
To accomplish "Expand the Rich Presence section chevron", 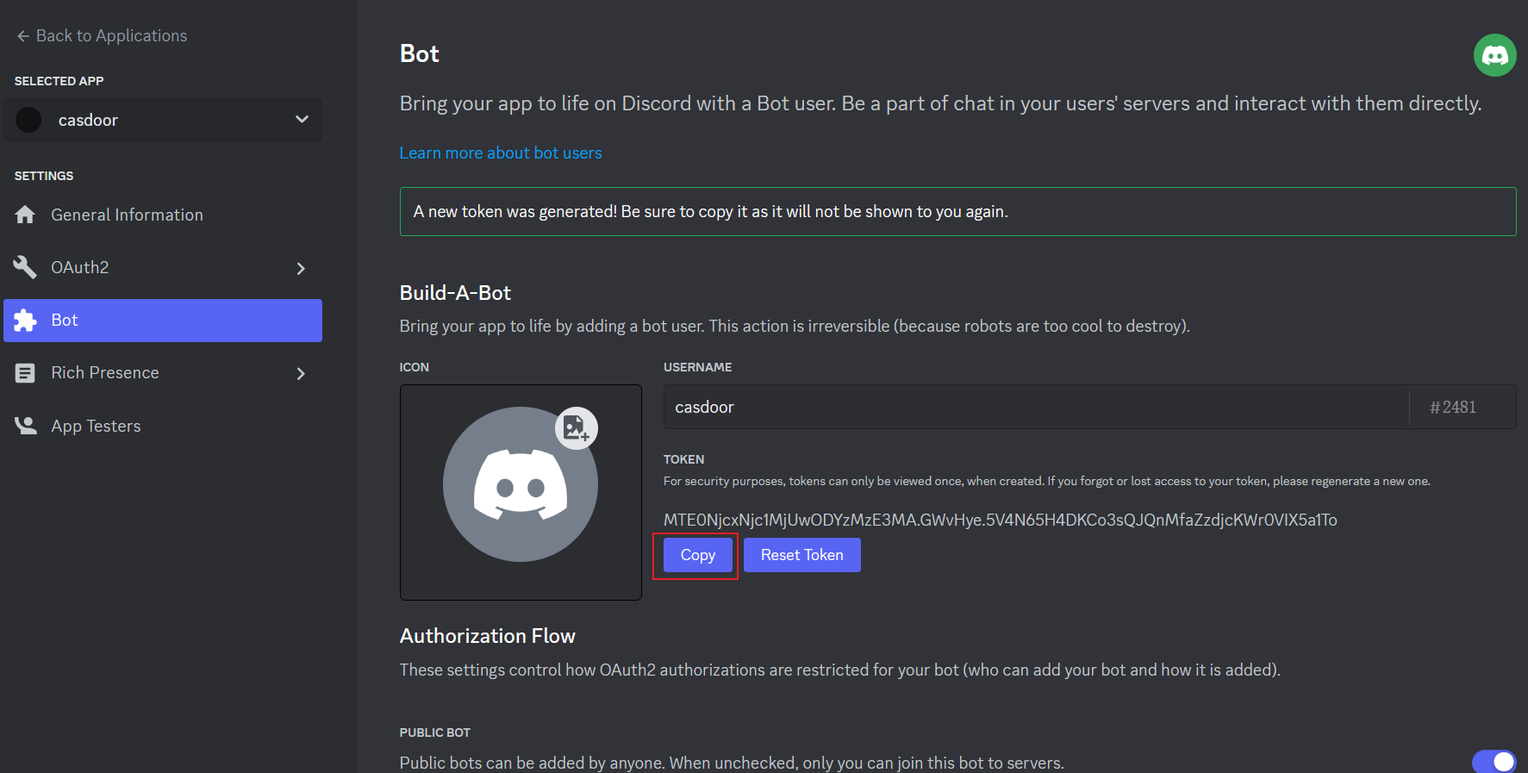I will [301, 373].
